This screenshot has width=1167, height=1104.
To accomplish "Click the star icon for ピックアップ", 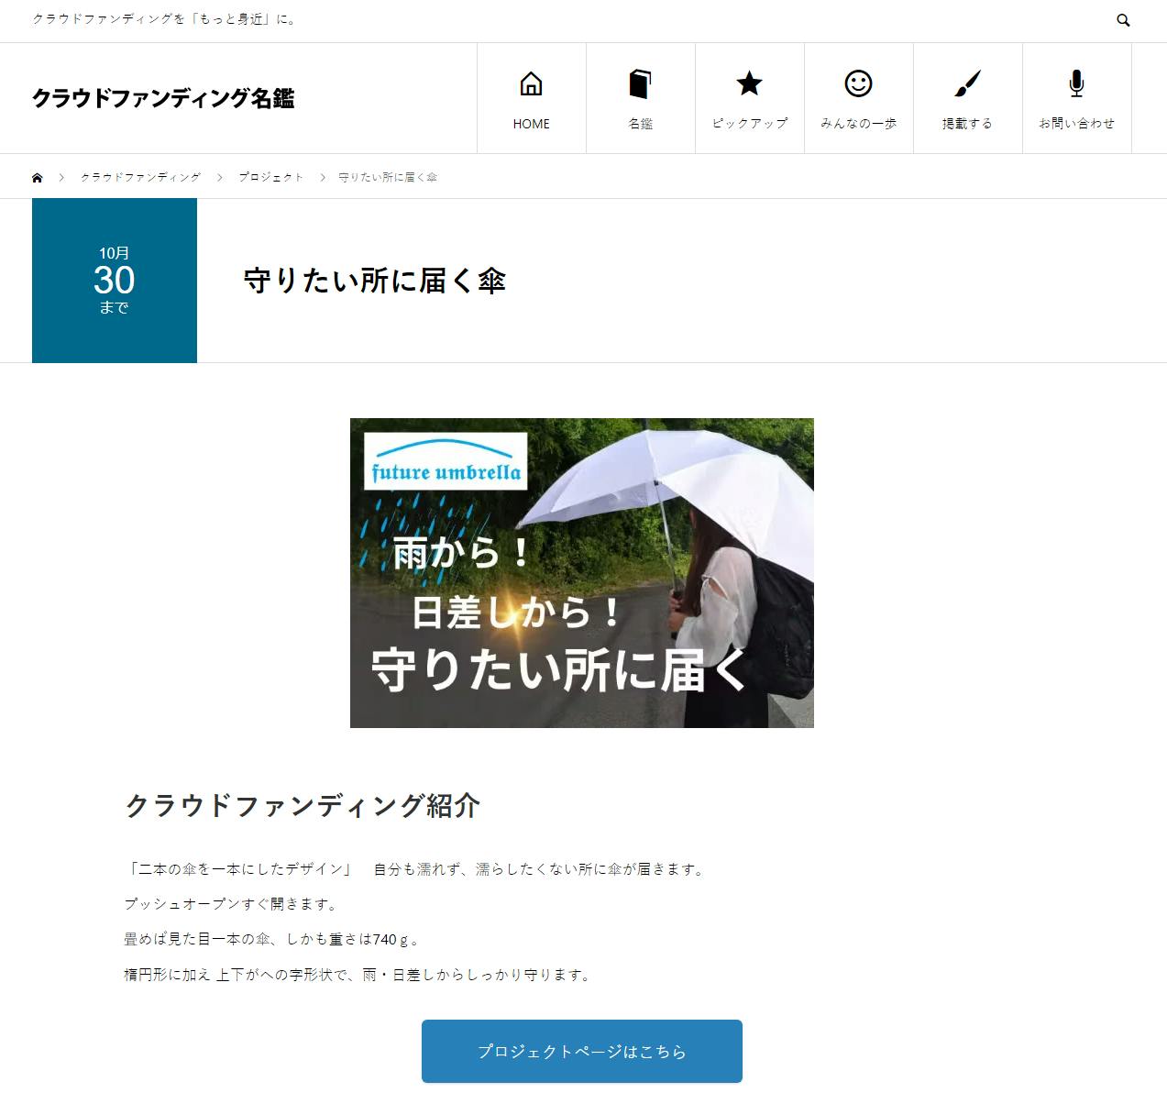I will [x=749, y=84].
